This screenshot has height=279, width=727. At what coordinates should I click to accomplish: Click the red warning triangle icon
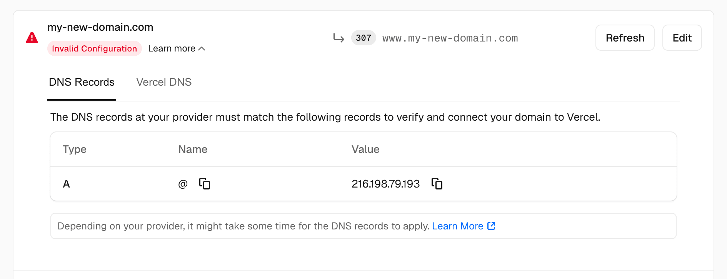(x=32, y=37)
